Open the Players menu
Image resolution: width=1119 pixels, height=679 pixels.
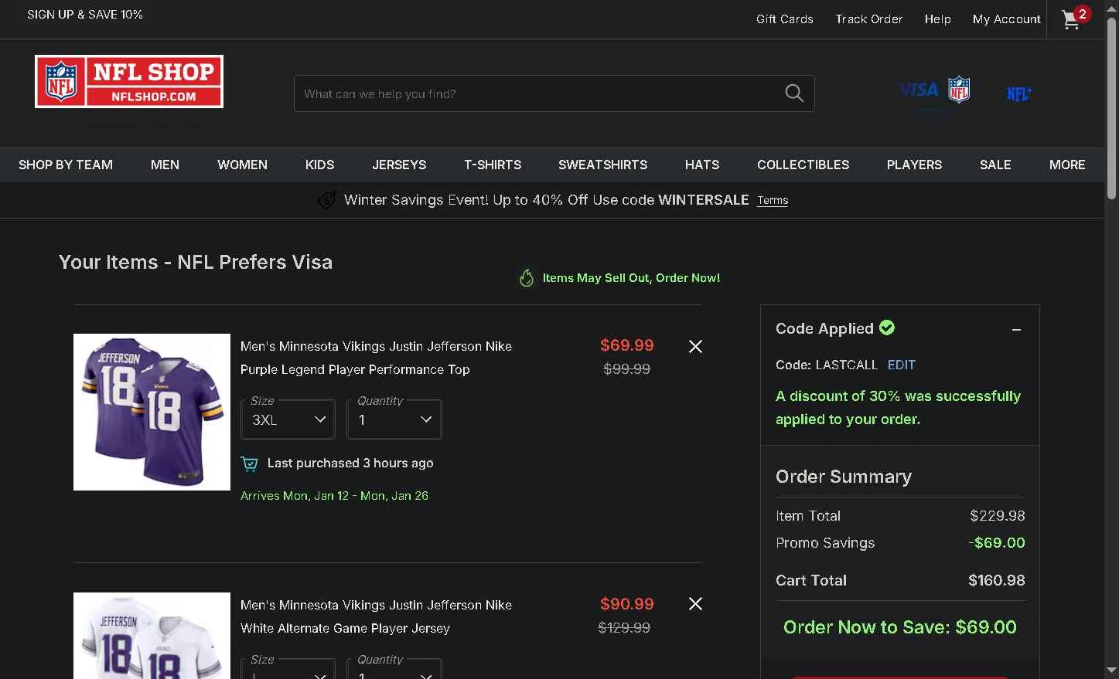(914, 165)
